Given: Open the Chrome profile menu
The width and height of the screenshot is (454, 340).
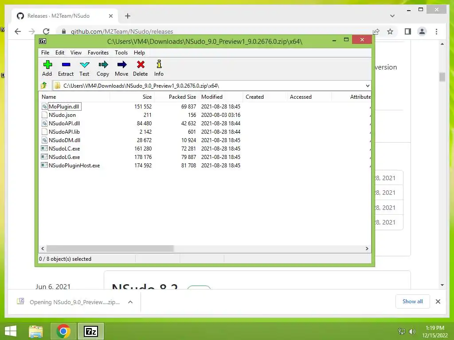Looking at the screenshot, I should (422, 31).
